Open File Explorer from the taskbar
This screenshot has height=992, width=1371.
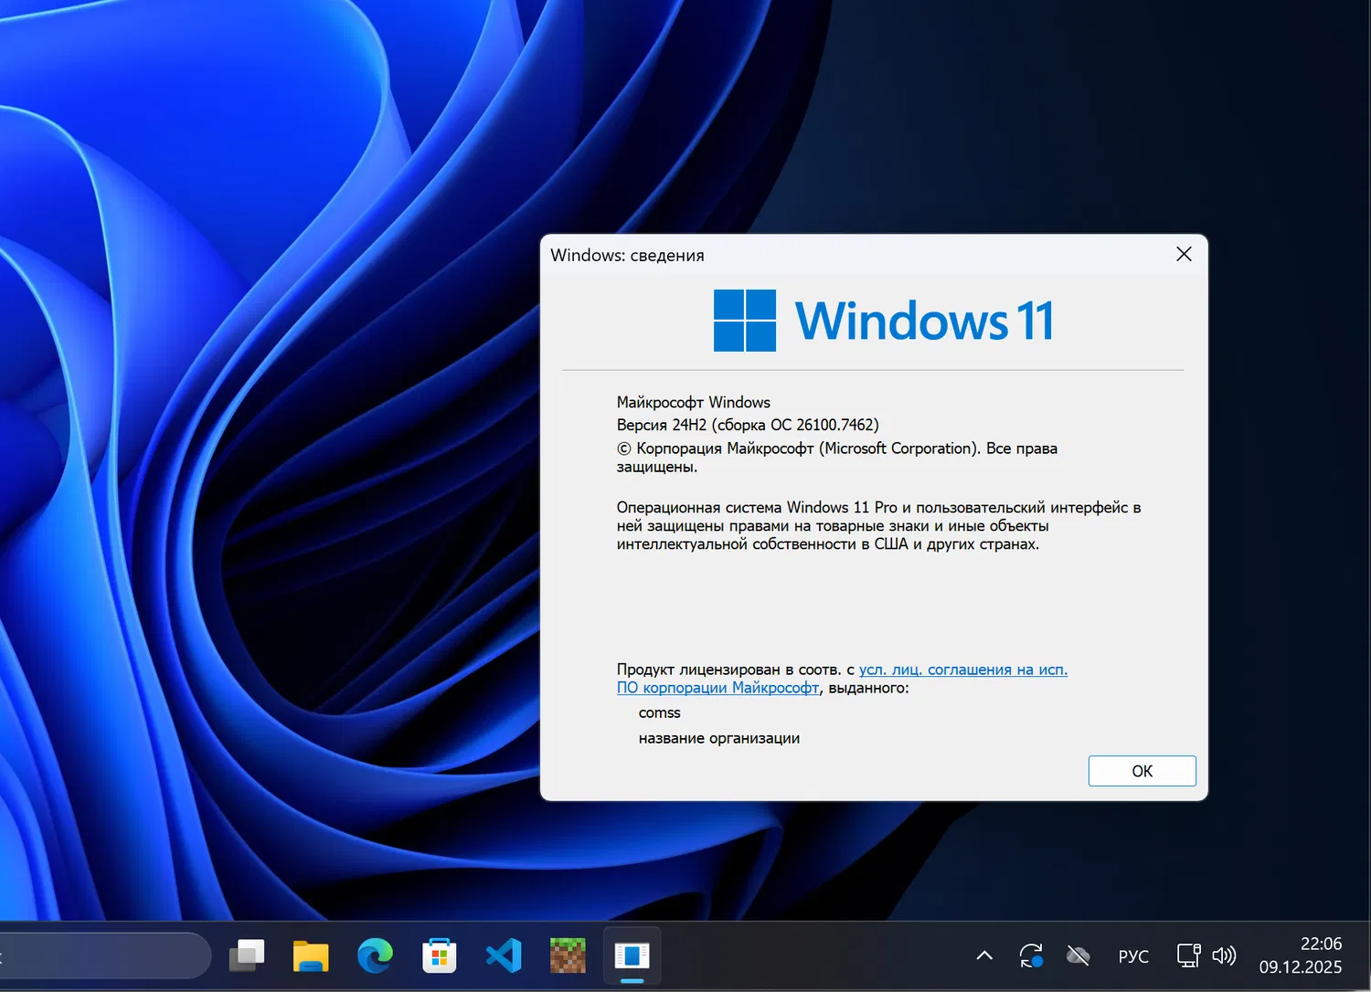(311, 955)
